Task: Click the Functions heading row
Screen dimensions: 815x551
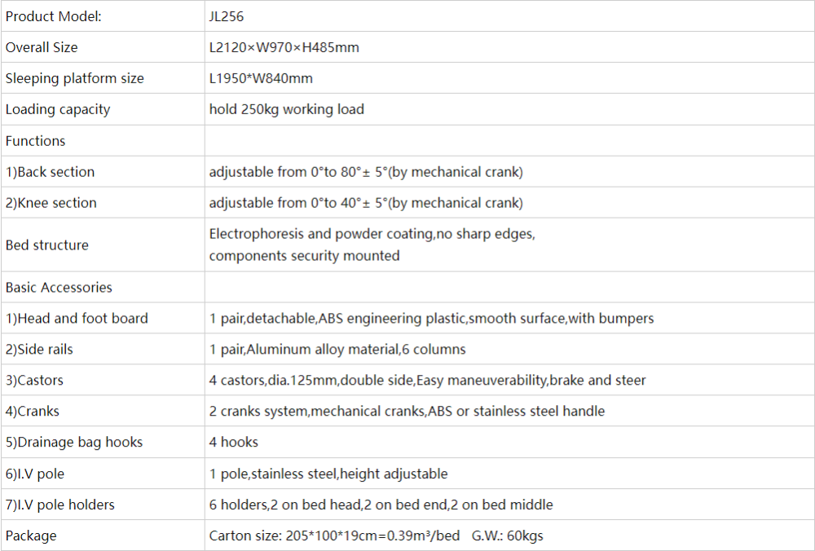Action: pyautogui.click(x=35, y=141)
